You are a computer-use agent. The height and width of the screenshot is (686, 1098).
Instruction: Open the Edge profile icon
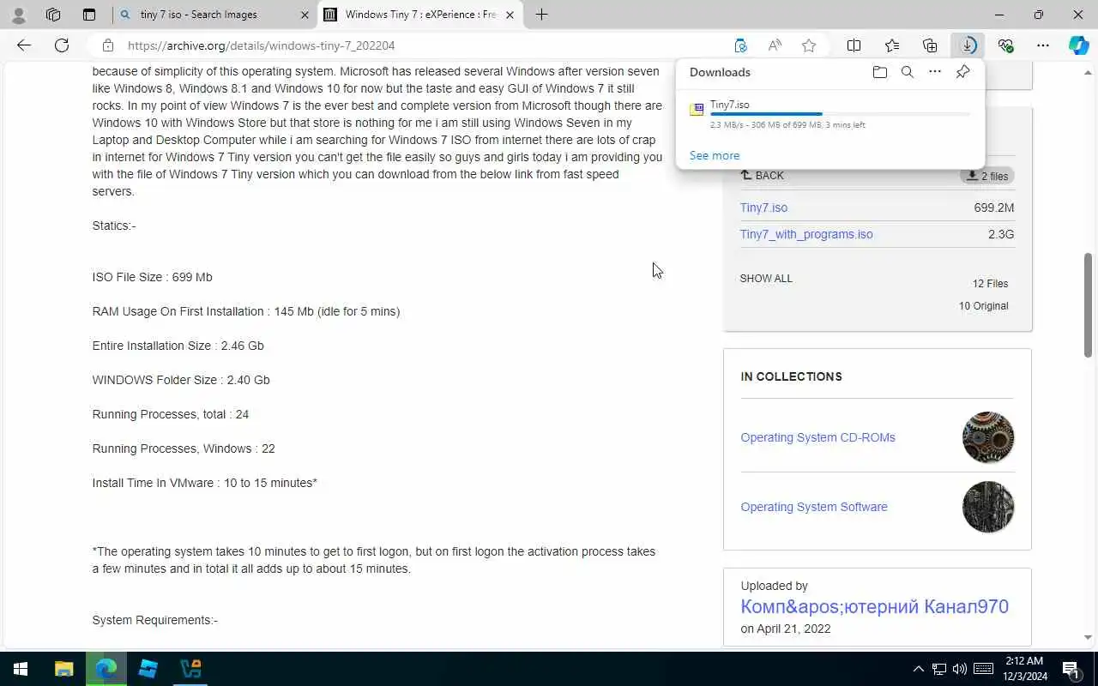[19, 15]
